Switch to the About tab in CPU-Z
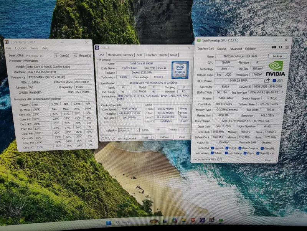This screenshot has width=307, height=231. tap(173, 55)
